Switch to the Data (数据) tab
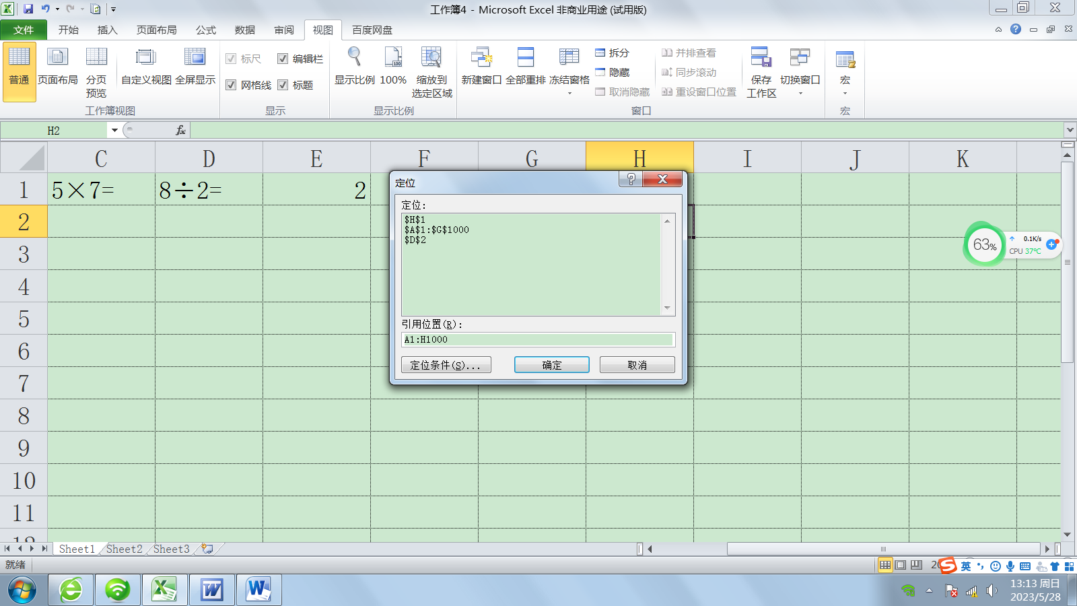Image resolution: width=1077 pixels, height=606 pixels. point(244,30)
